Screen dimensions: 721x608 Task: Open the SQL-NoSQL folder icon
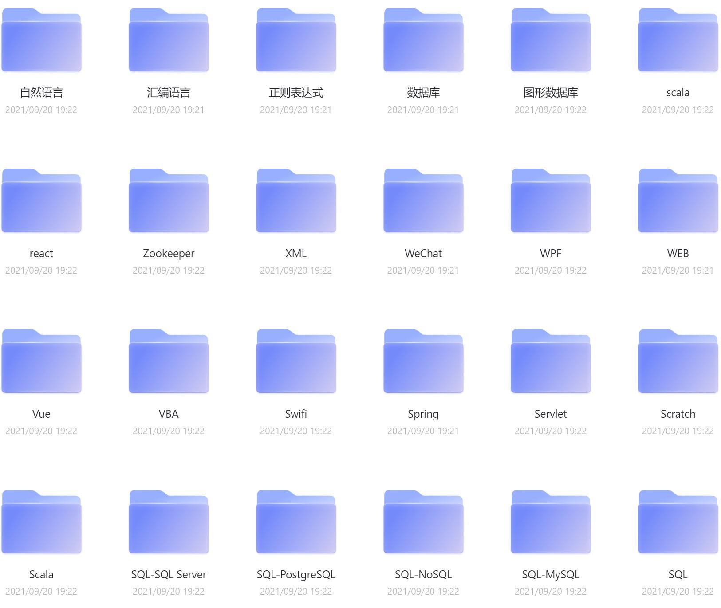pos(423,522)
